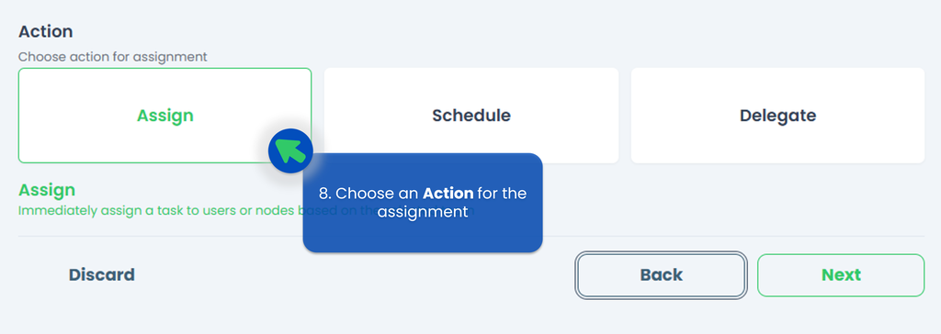Screen dimensions: 941x334
Task: Click the divider line above Discard
Action: click(x=471, y=236)
